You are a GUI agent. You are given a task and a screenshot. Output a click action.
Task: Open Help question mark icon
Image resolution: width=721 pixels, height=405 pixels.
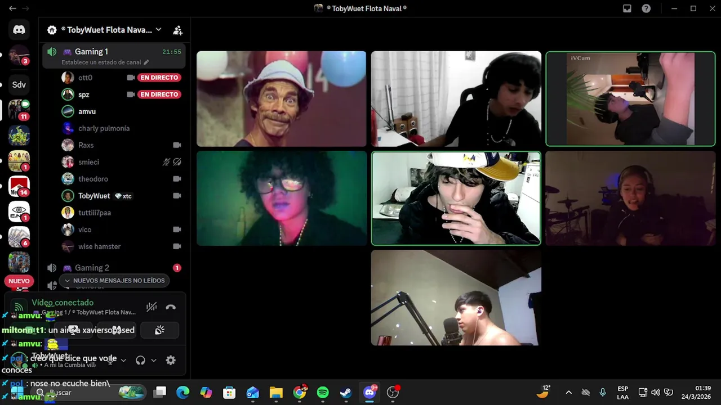click(x=646, y=8)
